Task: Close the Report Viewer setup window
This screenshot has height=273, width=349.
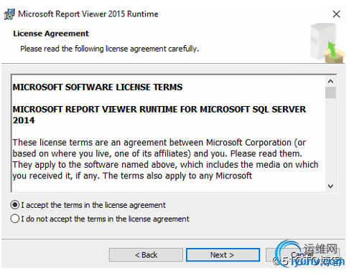Action: pos(336,14)
